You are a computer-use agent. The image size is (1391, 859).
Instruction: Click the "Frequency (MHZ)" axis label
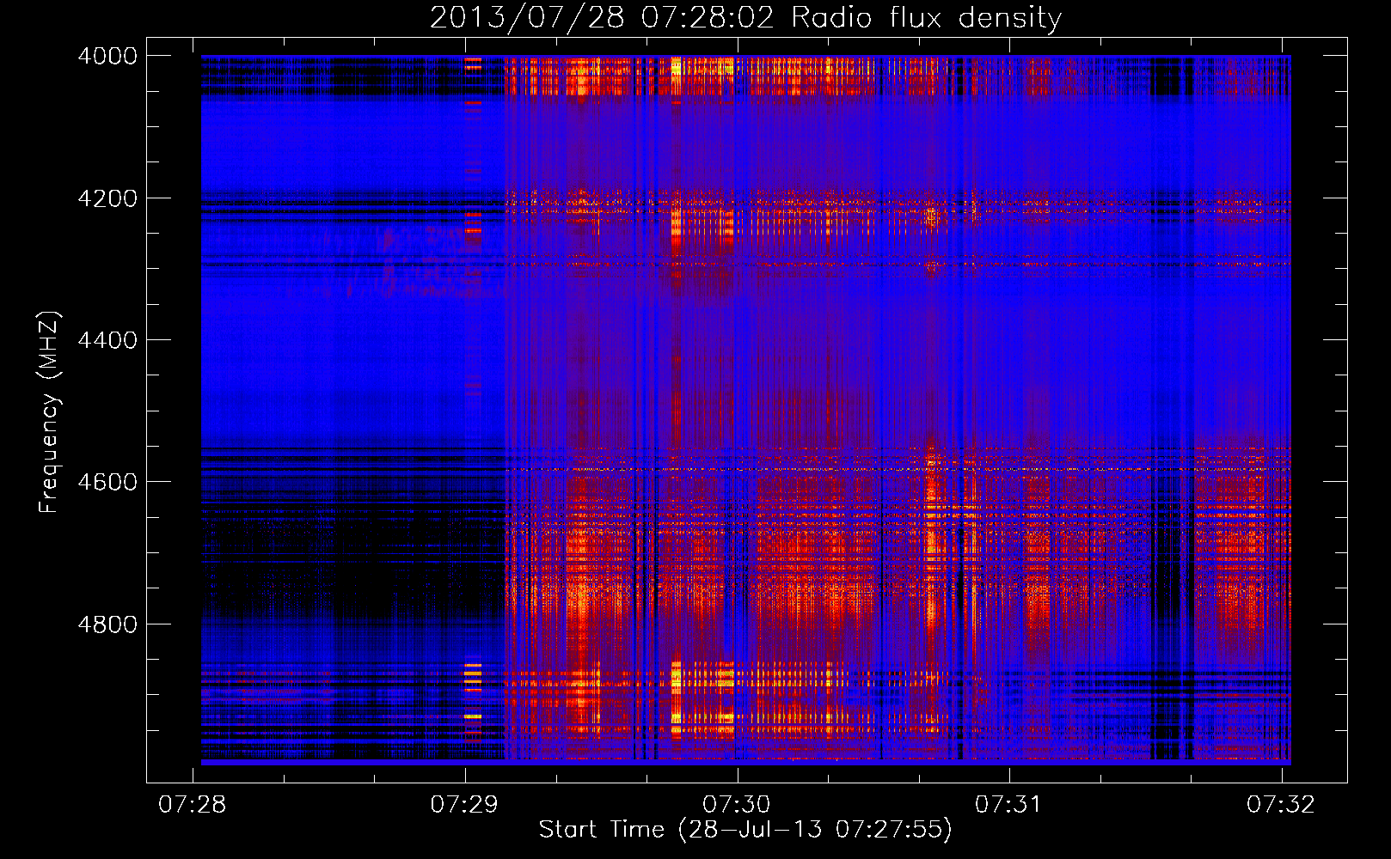pyautogui.click(x=49, y=412)
